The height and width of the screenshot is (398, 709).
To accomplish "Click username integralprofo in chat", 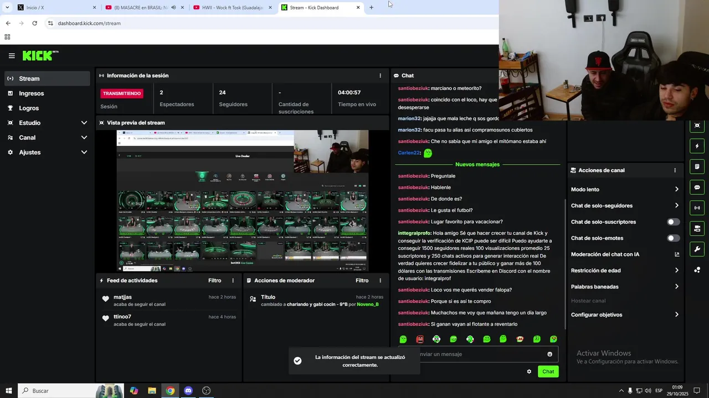I will [x=414, y=233].
